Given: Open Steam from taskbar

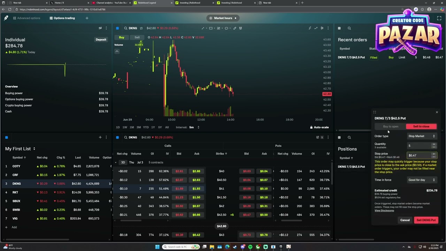Looking at the screenshot, I should [235, 247].
